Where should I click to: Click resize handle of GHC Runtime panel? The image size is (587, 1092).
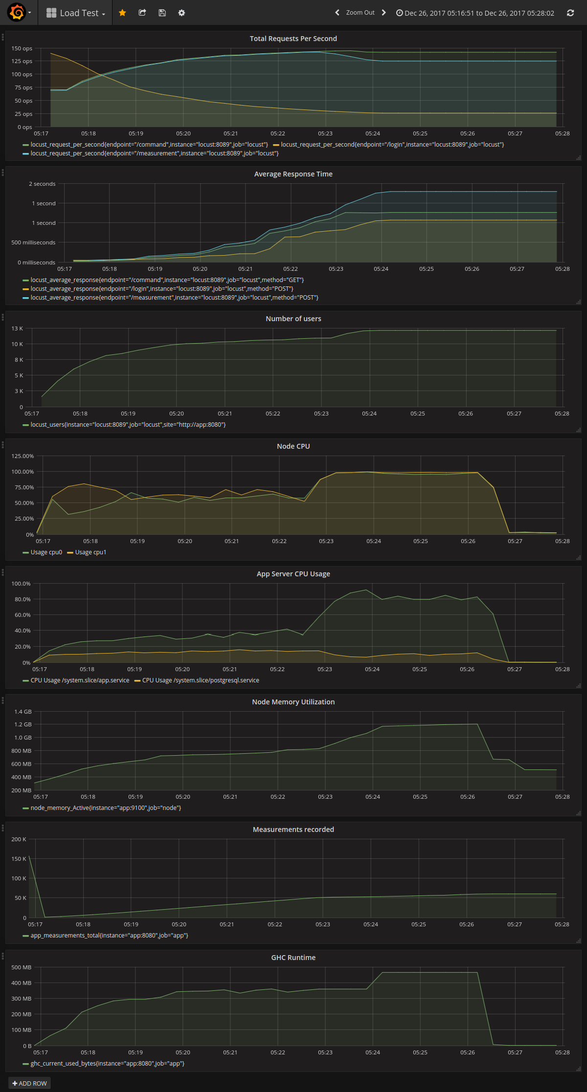(x=579, y=1069)
